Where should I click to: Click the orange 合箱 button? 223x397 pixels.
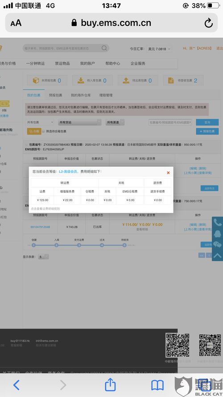(34, 131)
